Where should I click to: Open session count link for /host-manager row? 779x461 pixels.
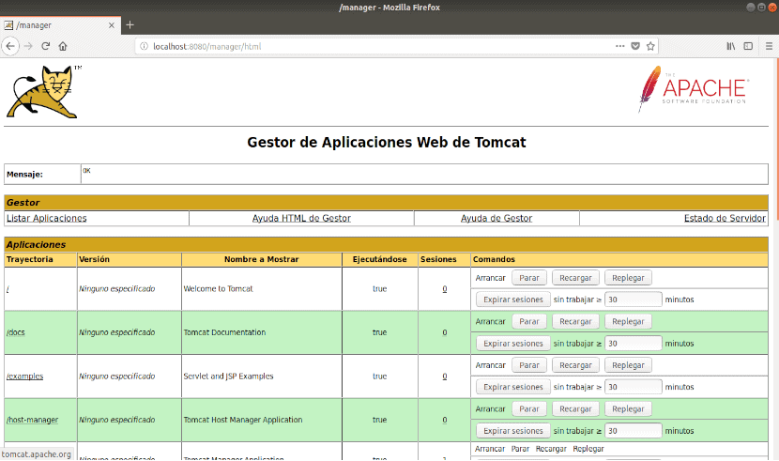tap(445, 420)
